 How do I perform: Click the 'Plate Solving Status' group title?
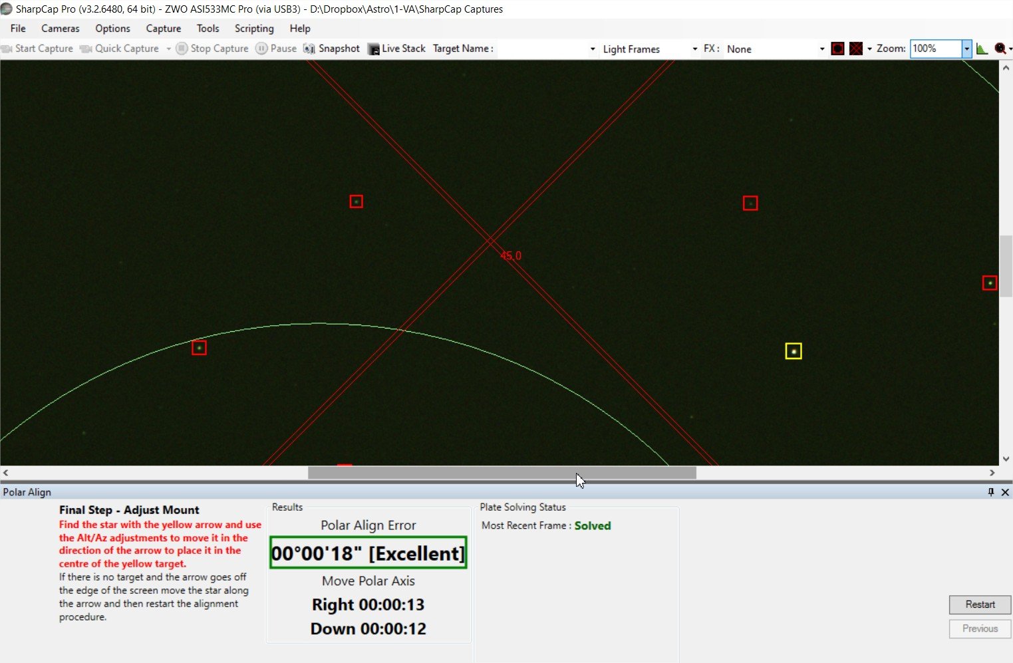click(x=523, y=507)
